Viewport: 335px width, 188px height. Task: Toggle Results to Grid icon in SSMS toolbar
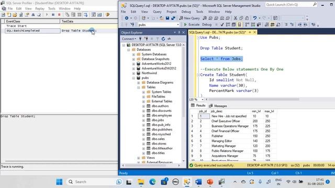[x=272, y=25]
